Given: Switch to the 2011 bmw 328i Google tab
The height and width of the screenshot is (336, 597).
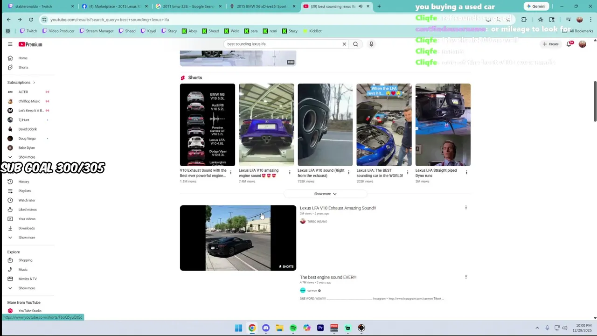Looking at the screenshot, I should click(x=188, y=7).
